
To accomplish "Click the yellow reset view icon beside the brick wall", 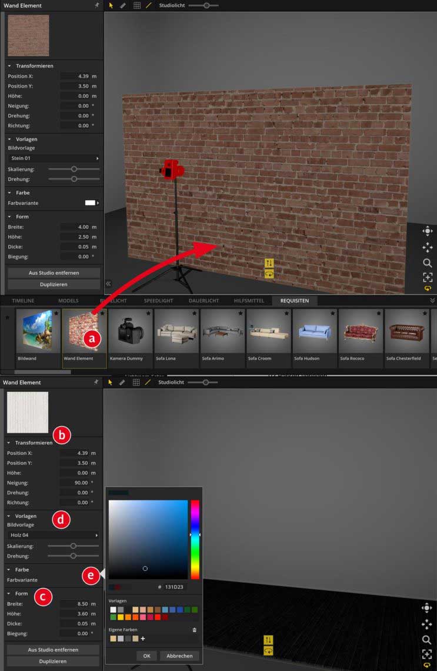I will click(x=427, y=288).
